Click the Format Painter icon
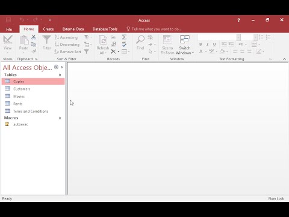Viewport: 289px width, 217px height. coord(34,51)
